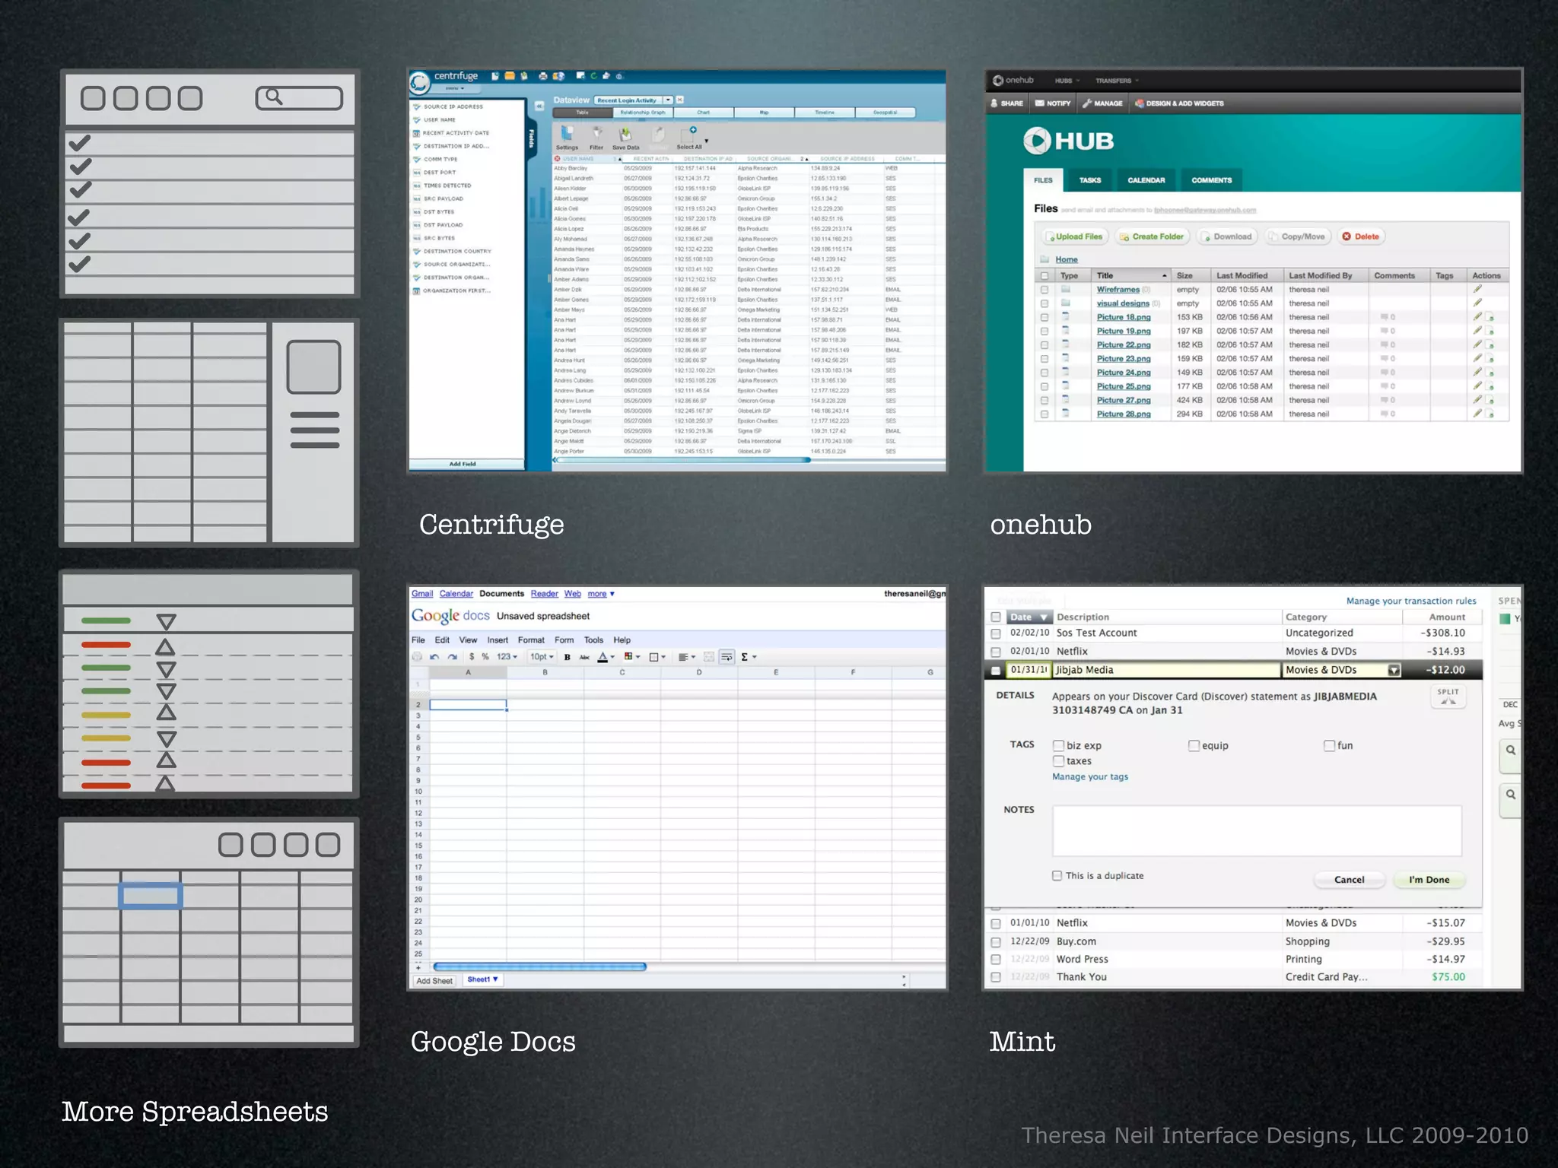This screenshot has height=1168, width=1558.
Task: Click the merge cells icon in Google Docs
Action: 709,657
